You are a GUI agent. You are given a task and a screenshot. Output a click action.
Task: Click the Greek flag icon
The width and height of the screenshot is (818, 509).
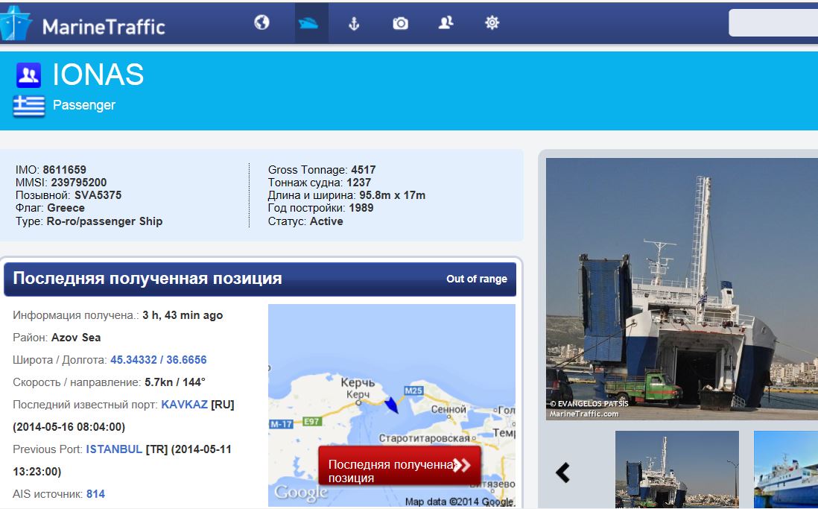29,106
